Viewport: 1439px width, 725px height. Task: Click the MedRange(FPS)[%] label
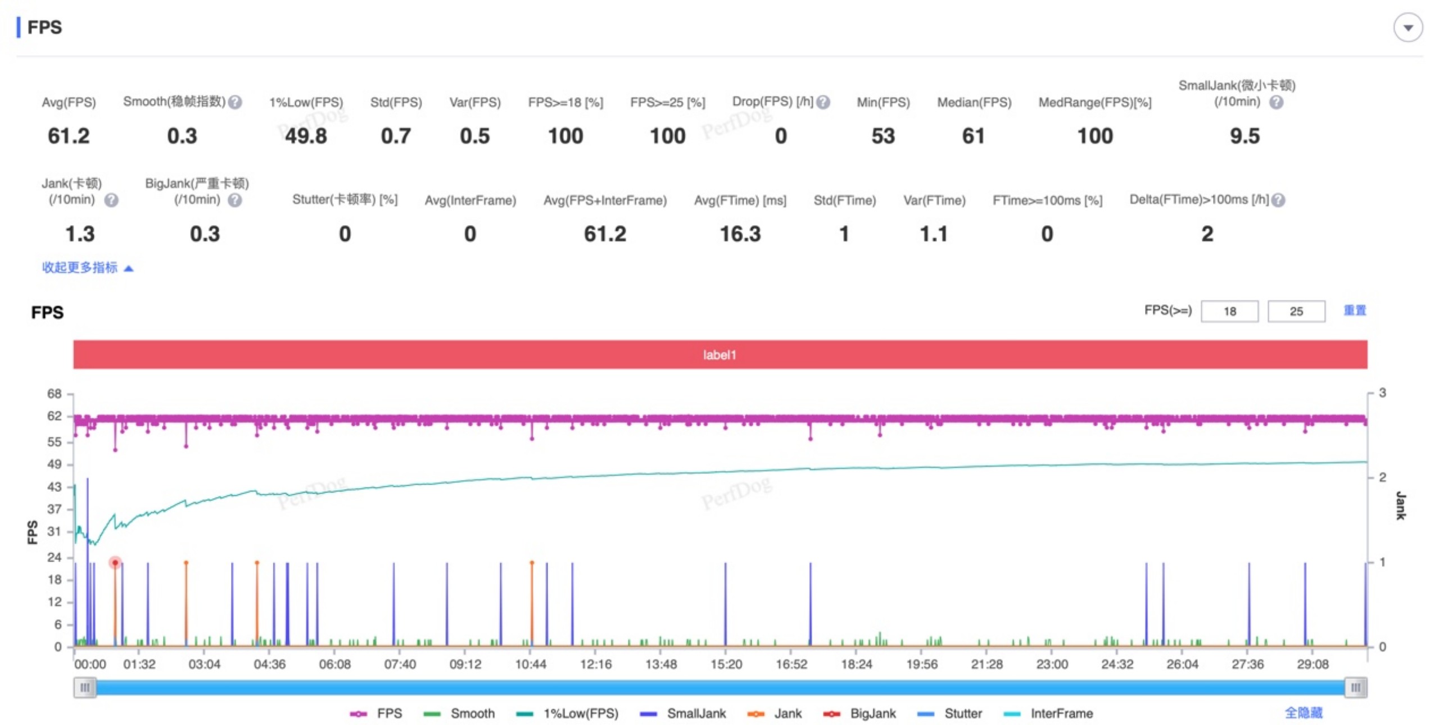(1094, 102)
